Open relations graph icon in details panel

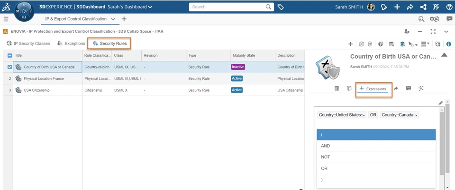421,88
